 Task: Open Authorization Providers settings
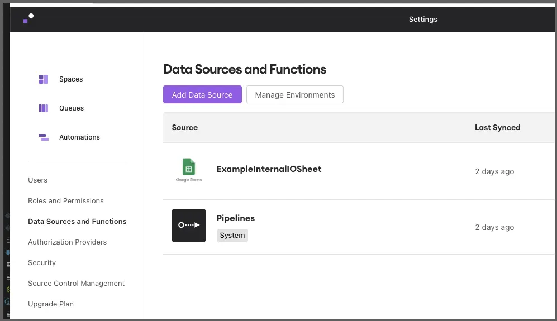click(x=67, y=242)
